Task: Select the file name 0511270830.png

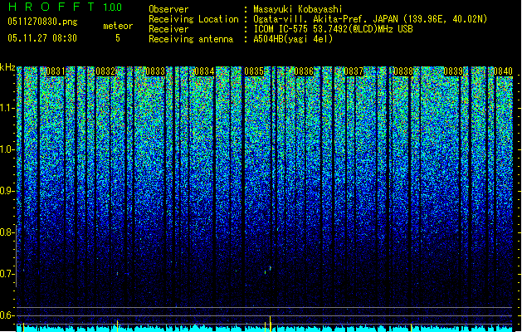Action: pos(42,22)
